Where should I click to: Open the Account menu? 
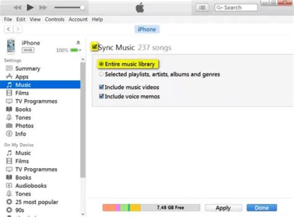click(78, 19)
